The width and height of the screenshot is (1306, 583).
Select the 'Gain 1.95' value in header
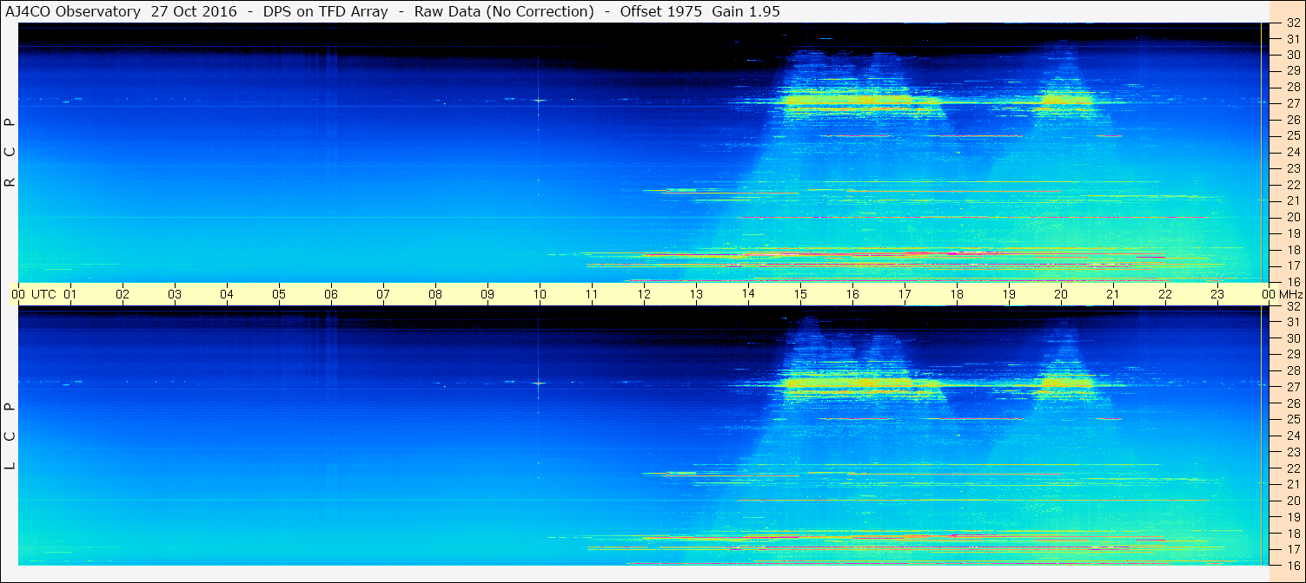[746, 11]
